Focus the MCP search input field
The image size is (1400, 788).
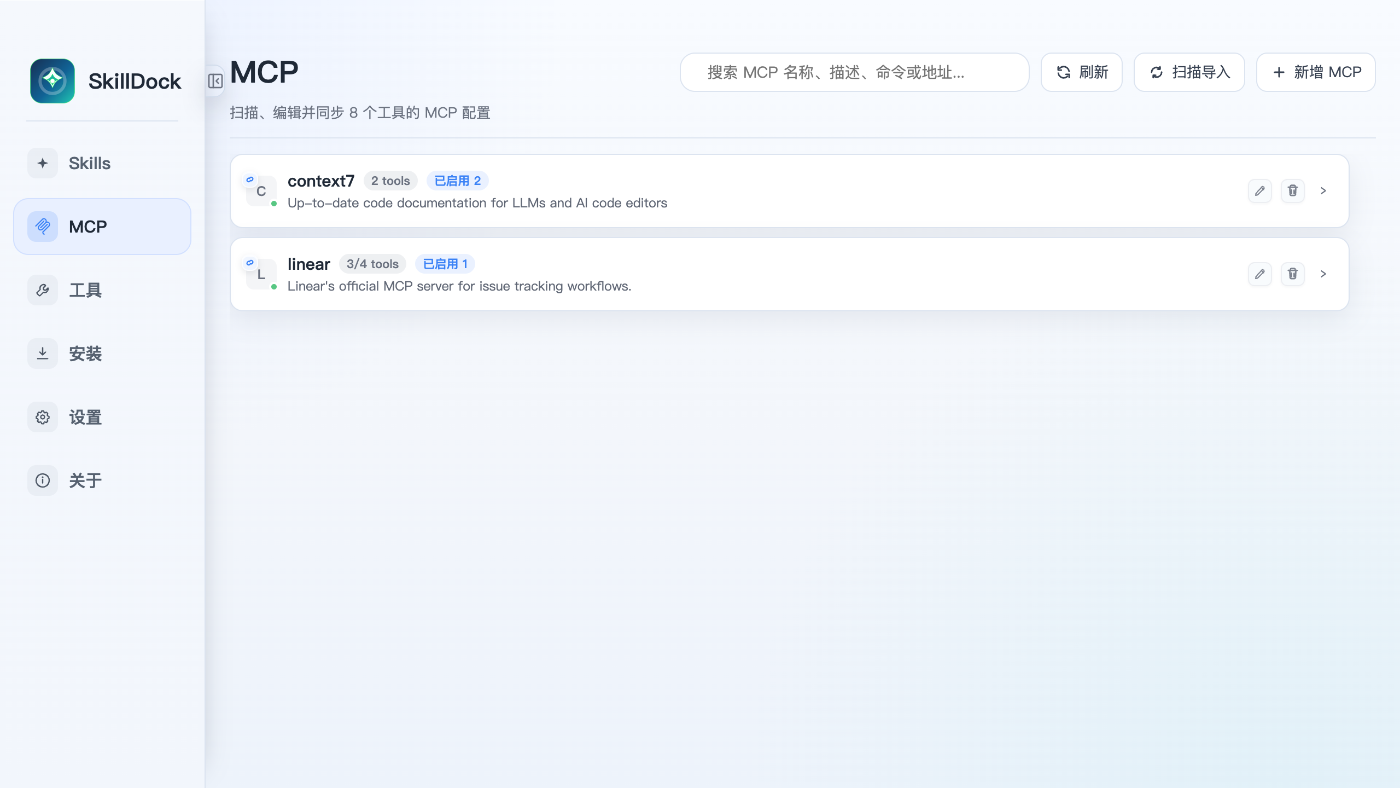pos(854,72)
